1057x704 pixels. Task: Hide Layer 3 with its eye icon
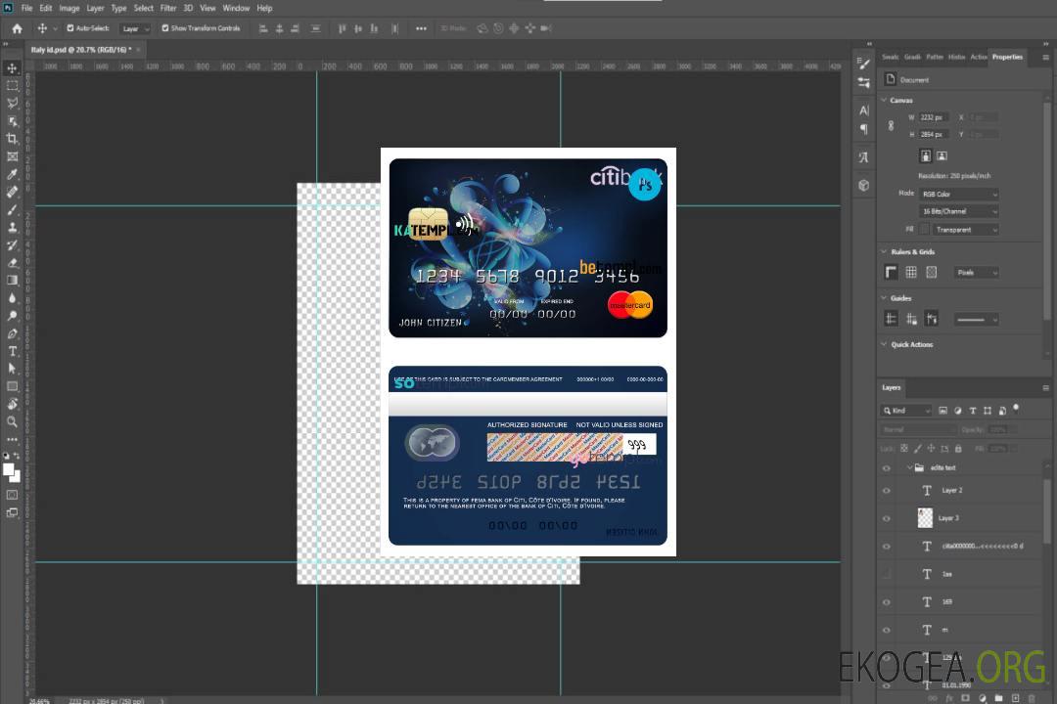pyautogui.click(x=887, y=519)
